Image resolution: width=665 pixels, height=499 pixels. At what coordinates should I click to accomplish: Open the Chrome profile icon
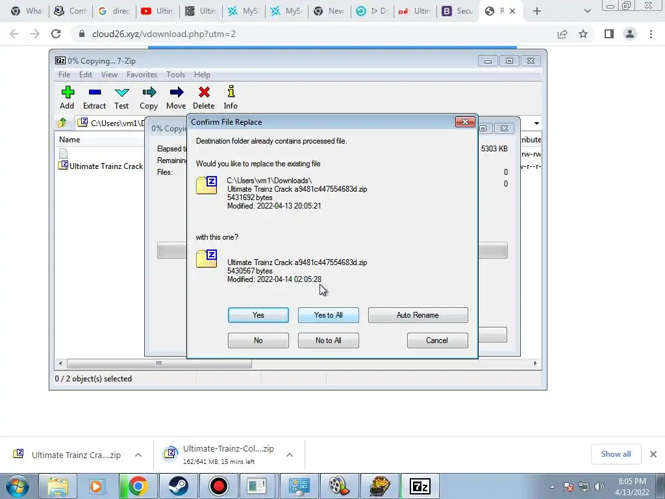click(630, 34)
